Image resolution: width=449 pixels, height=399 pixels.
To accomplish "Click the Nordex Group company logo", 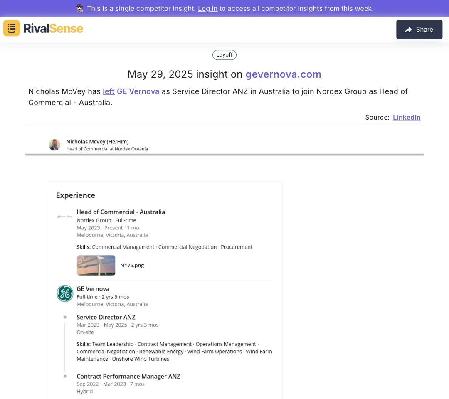I will (x=64, y=216).
